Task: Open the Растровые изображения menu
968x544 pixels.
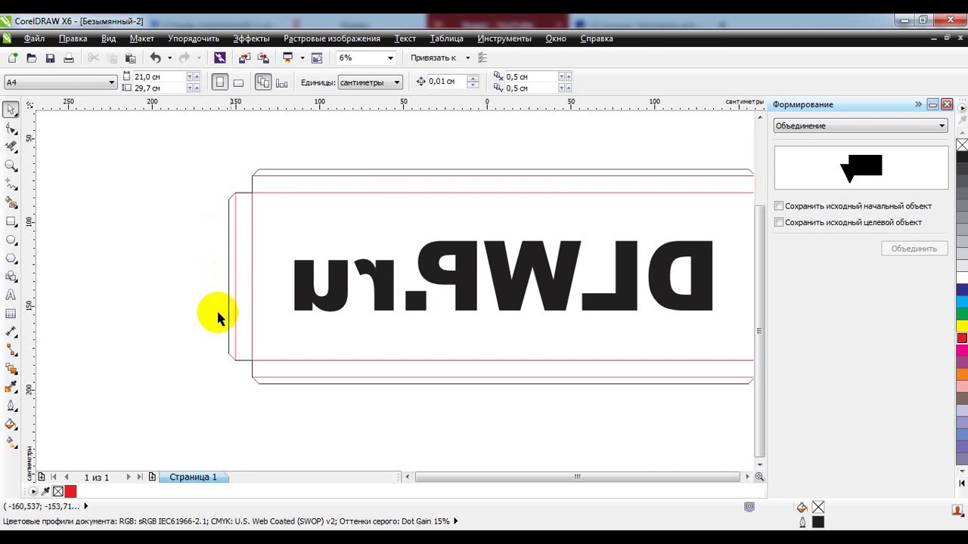Action: pyautogui.click(x=332, y=38)
